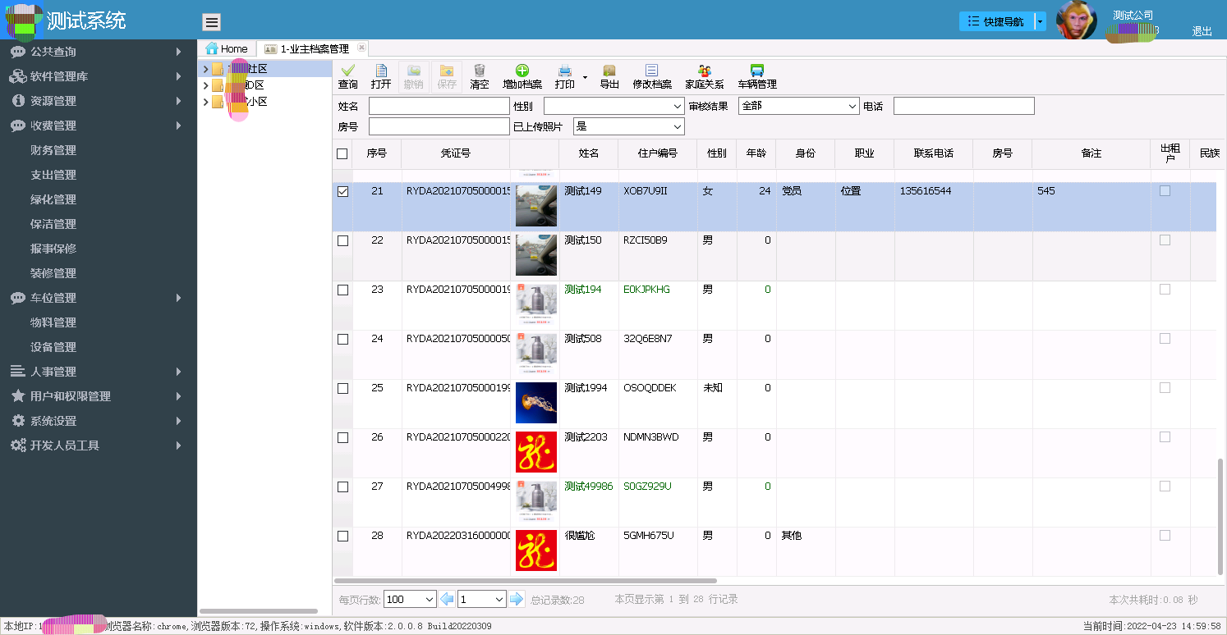This screenshot has width=1227, height=635.
Task: Click the 增加档案 green plus icon
Action: click(x=522, y=71)
